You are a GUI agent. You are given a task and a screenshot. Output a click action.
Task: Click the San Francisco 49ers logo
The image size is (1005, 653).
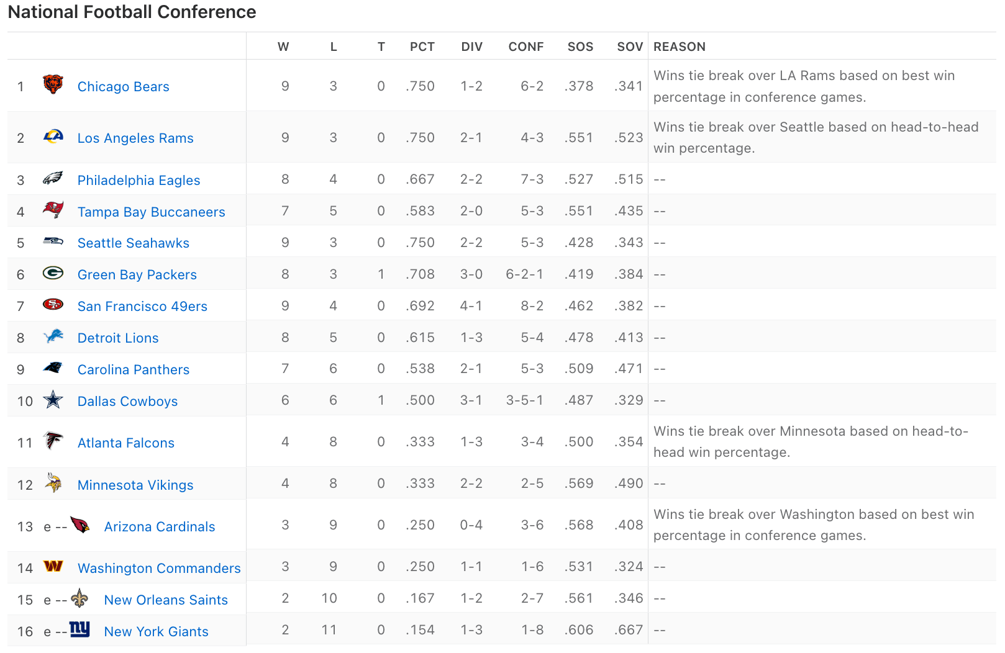53,304
